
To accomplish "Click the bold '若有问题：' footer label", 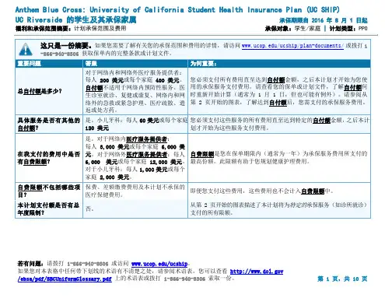I will (x=30, y=264).
